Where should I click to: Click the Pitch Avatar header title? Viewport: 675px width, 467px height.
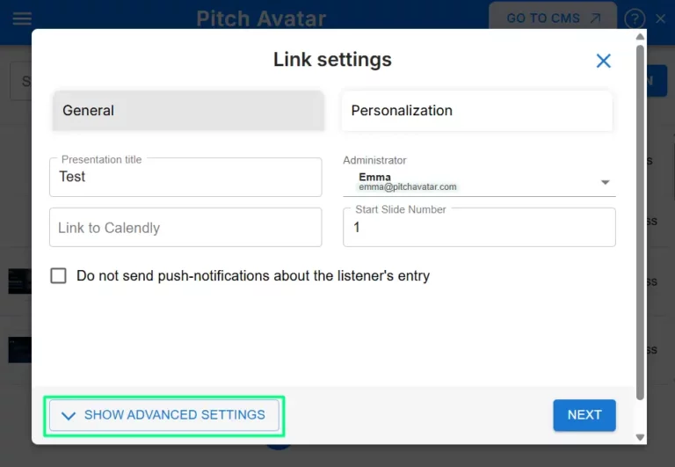pos(261,18)
